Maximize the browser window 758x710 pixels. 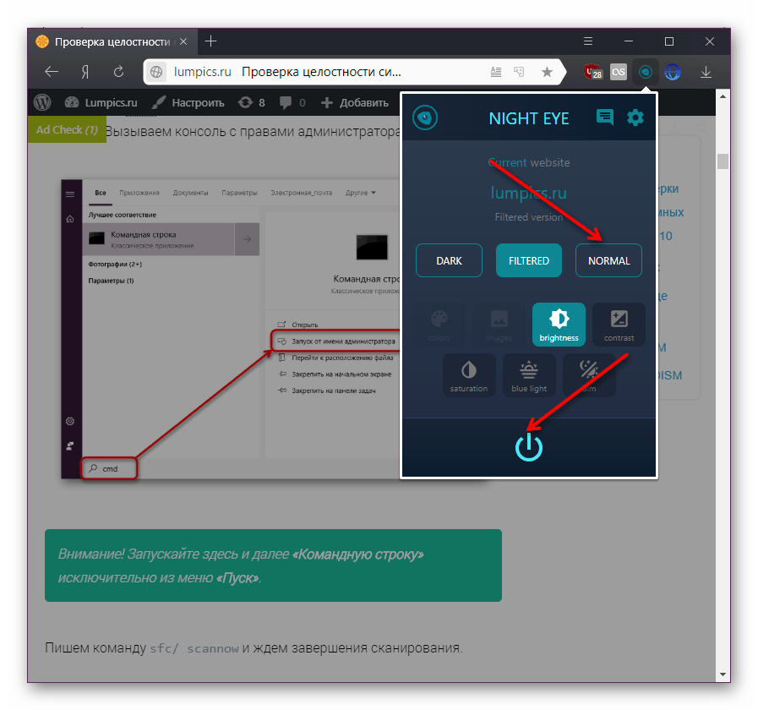pyautogui.click(x=669, y=41)
